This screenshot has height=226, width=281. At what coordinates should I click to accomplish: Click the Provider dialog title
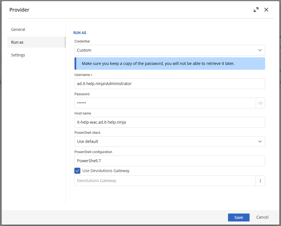coord(20,10)
